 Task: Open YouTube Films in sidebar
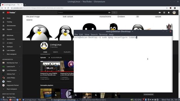11,97
